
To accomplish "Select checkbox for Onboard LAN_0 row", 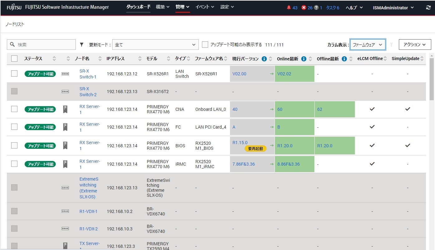I will pyautogui.click(x=14, y=109).
